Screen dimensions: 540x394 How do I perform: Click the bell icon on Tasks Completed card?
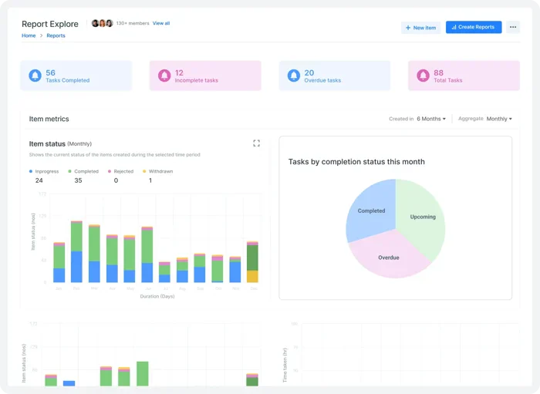[35, 76]
